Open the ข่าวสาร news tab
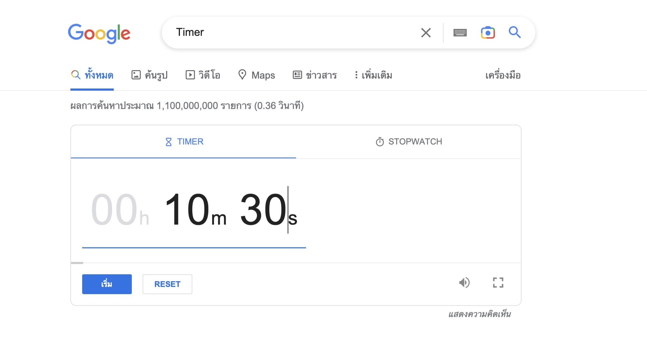This screenshot has width=647, height=339. point(315,75)
